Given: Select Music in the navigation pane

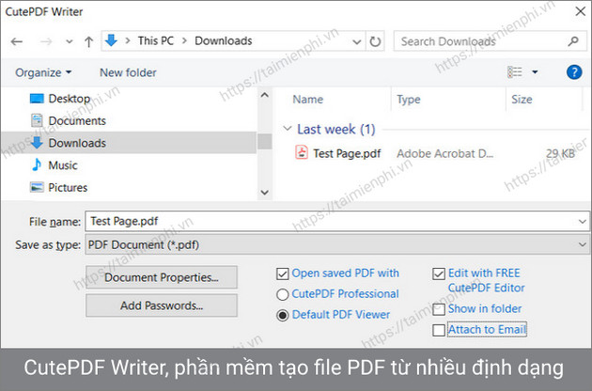Looking at the screenshot, I should [63, 165].
